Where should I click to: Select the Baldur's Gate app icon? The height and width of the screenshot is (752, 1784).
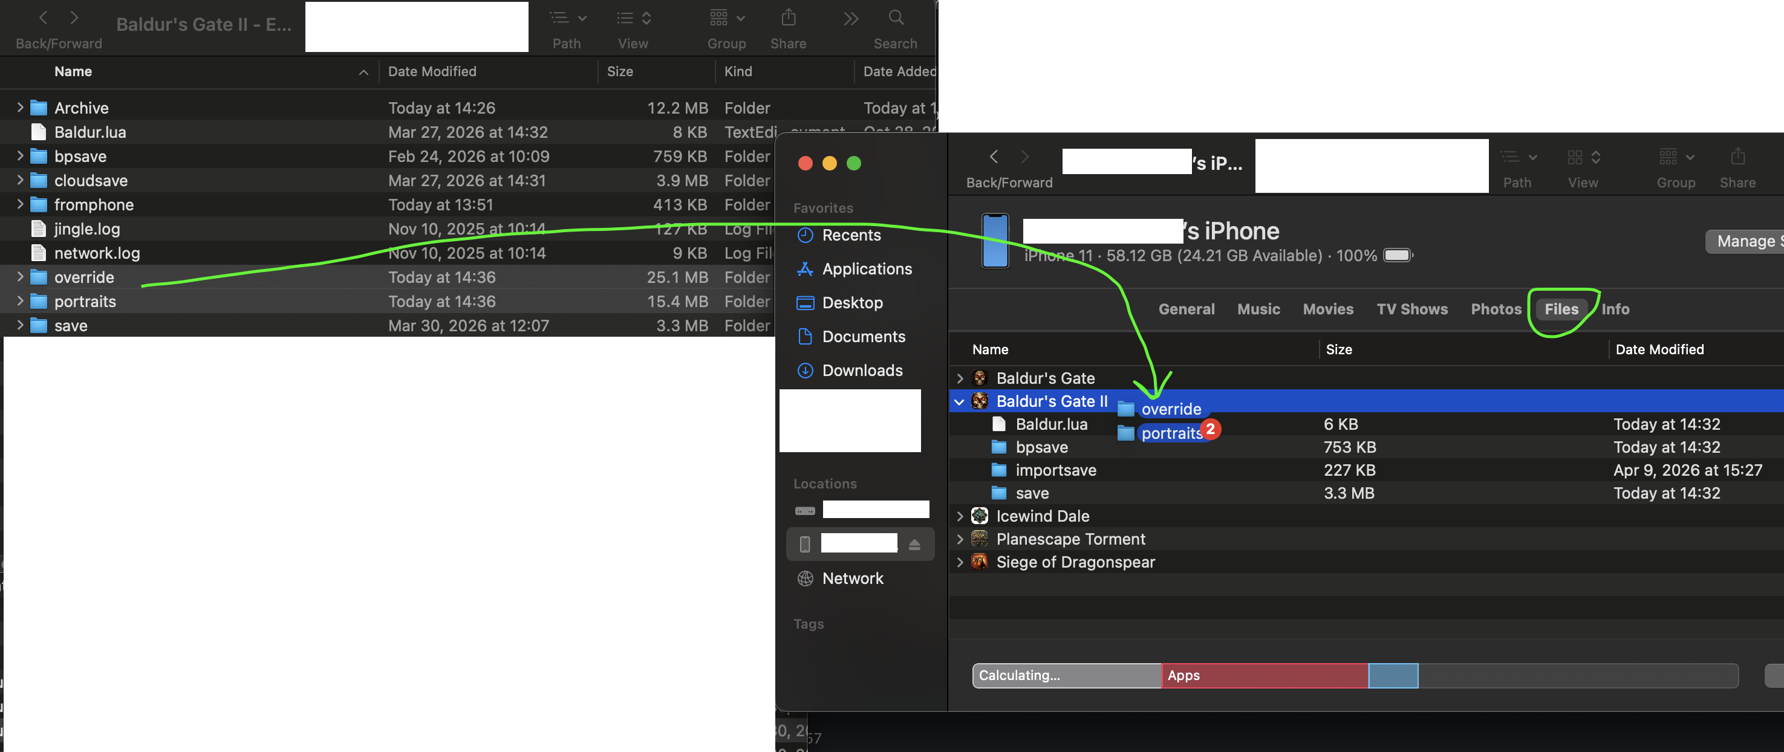979,378
